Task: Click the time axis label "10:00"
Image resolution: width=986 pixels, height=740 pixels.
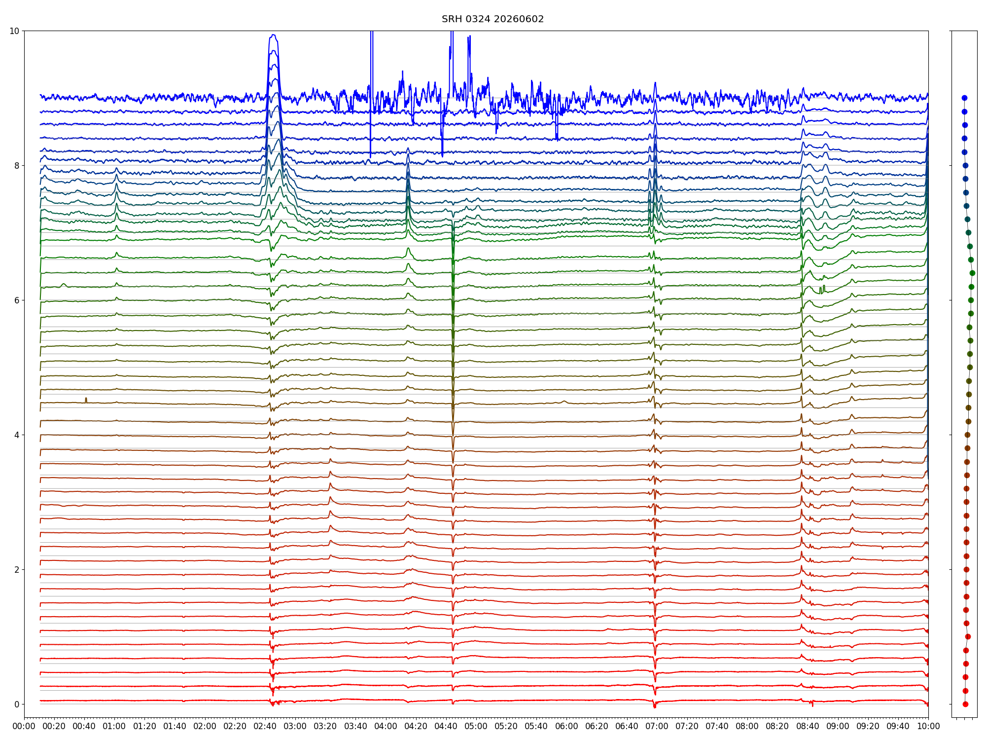Action: point(928,727)
